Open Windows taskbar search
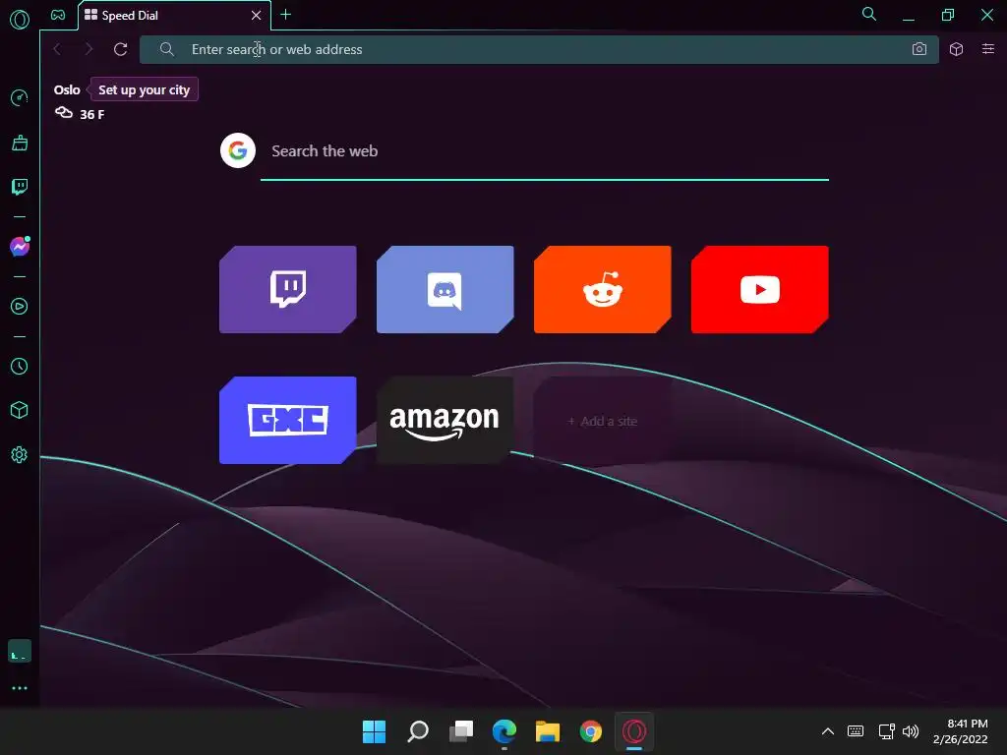This screenshot has height=755, width=1007. pos(417,731)
